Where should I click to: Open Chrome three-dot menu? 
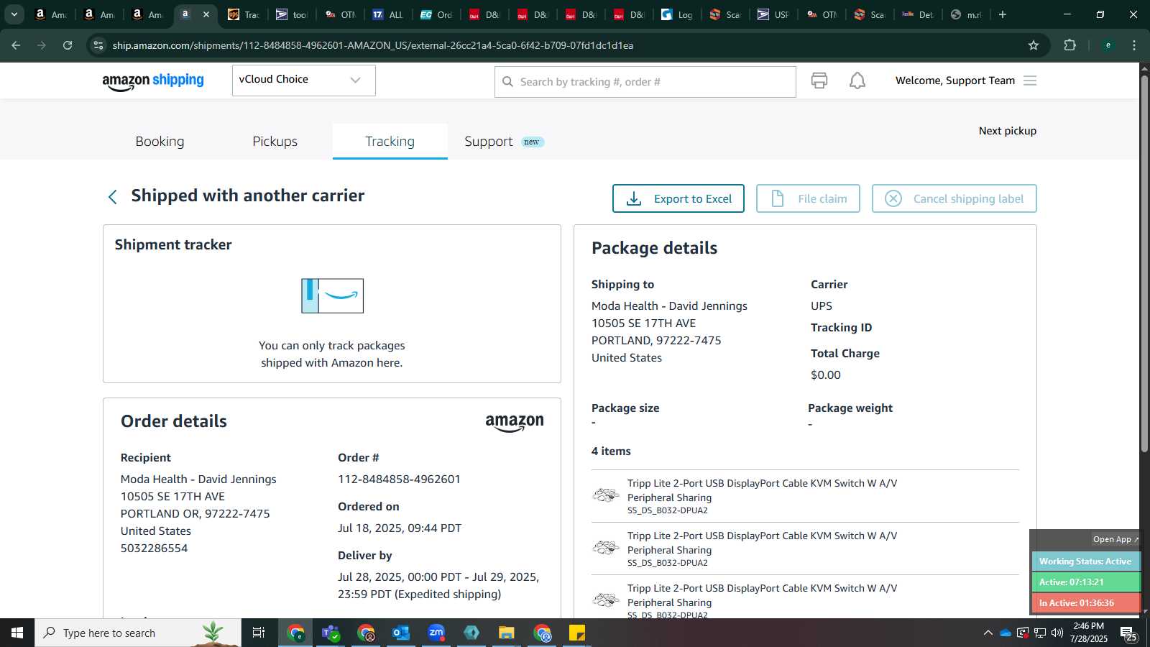(1134, 45)
